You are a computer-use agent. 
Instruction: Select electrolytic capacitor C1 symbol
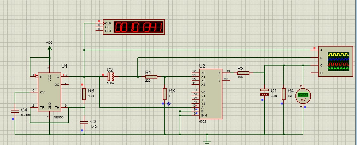pos(264,92)
